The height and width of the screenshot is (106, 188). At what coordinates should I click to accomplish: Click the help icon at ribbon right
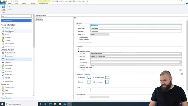click(x=187, y=3)
